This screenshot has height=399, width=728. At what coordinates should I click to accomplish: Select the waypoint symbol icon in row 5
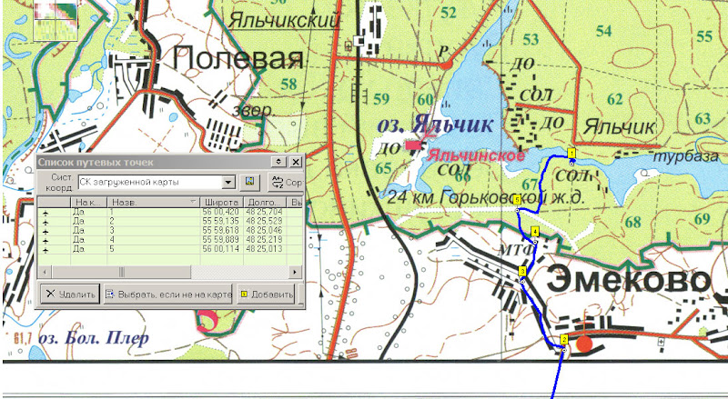(x=45, y=250)
